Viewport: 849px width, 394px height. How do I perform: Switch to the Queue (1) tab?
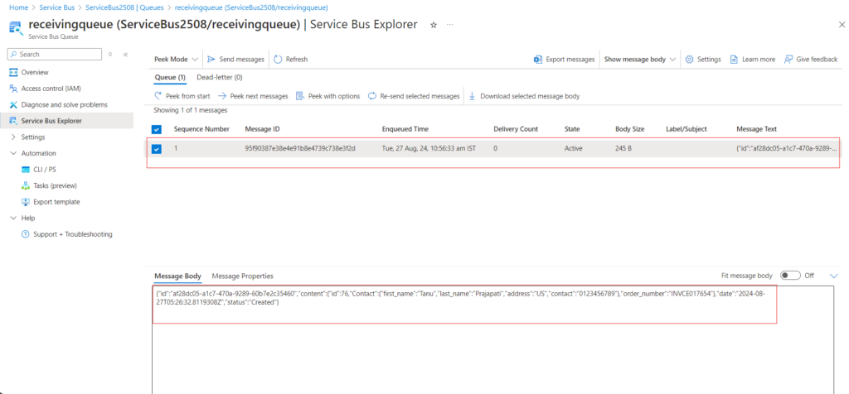(170, 77)
